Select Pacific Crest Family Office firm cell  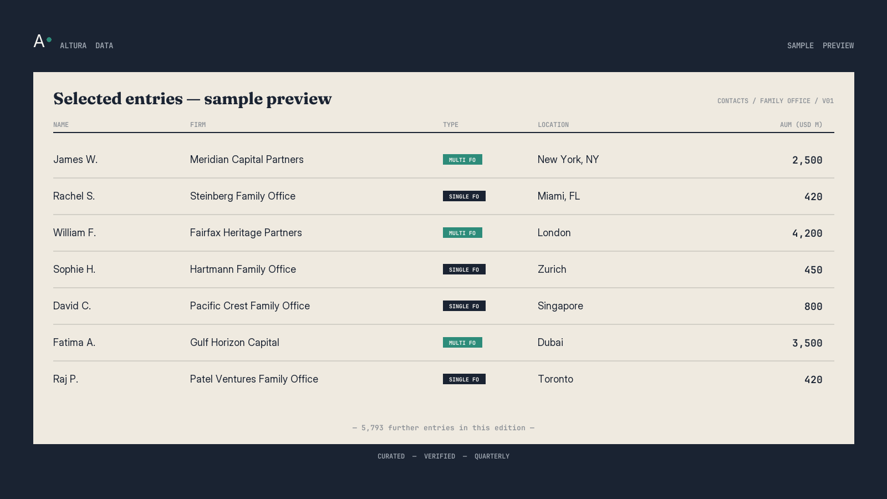[250, 306]
